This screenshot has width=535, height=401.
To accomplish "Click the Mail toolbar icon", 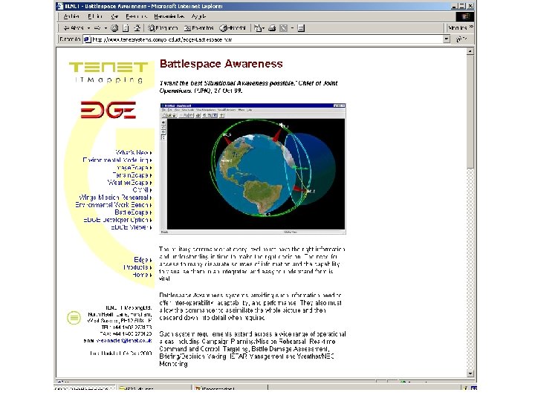I will click(x=258, y=28).
